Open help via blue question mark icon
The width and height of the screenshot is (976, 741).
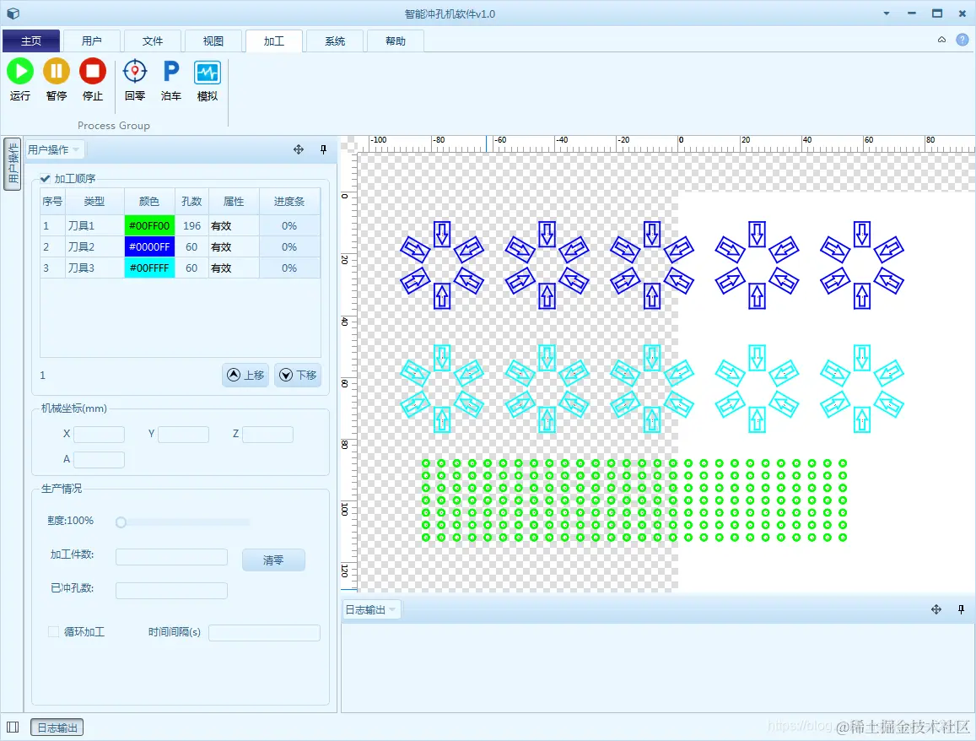point(962,40)
